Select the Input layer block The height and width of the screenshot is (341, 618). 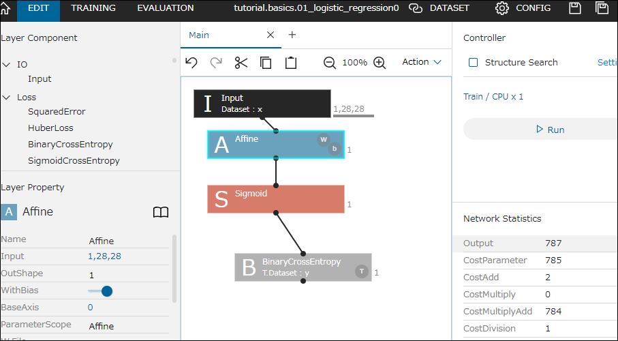(262, 104)
